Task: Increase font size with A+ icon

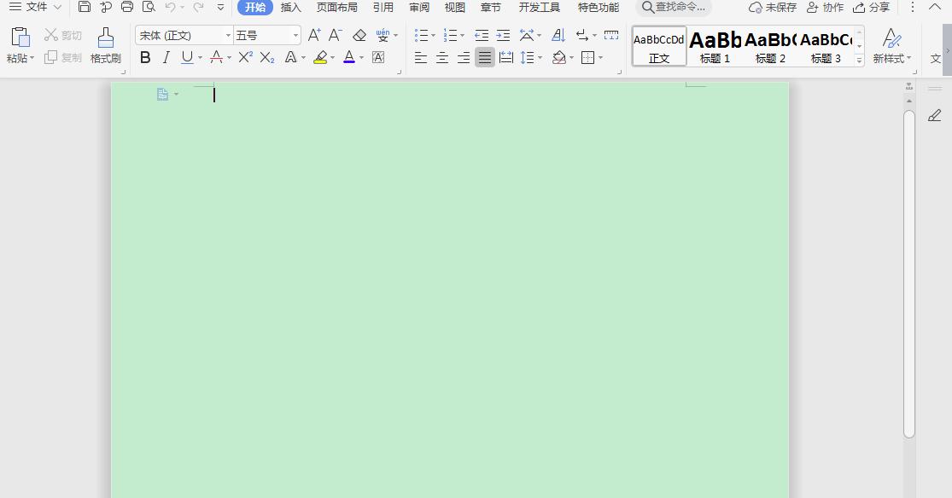Action: (314, 35)
